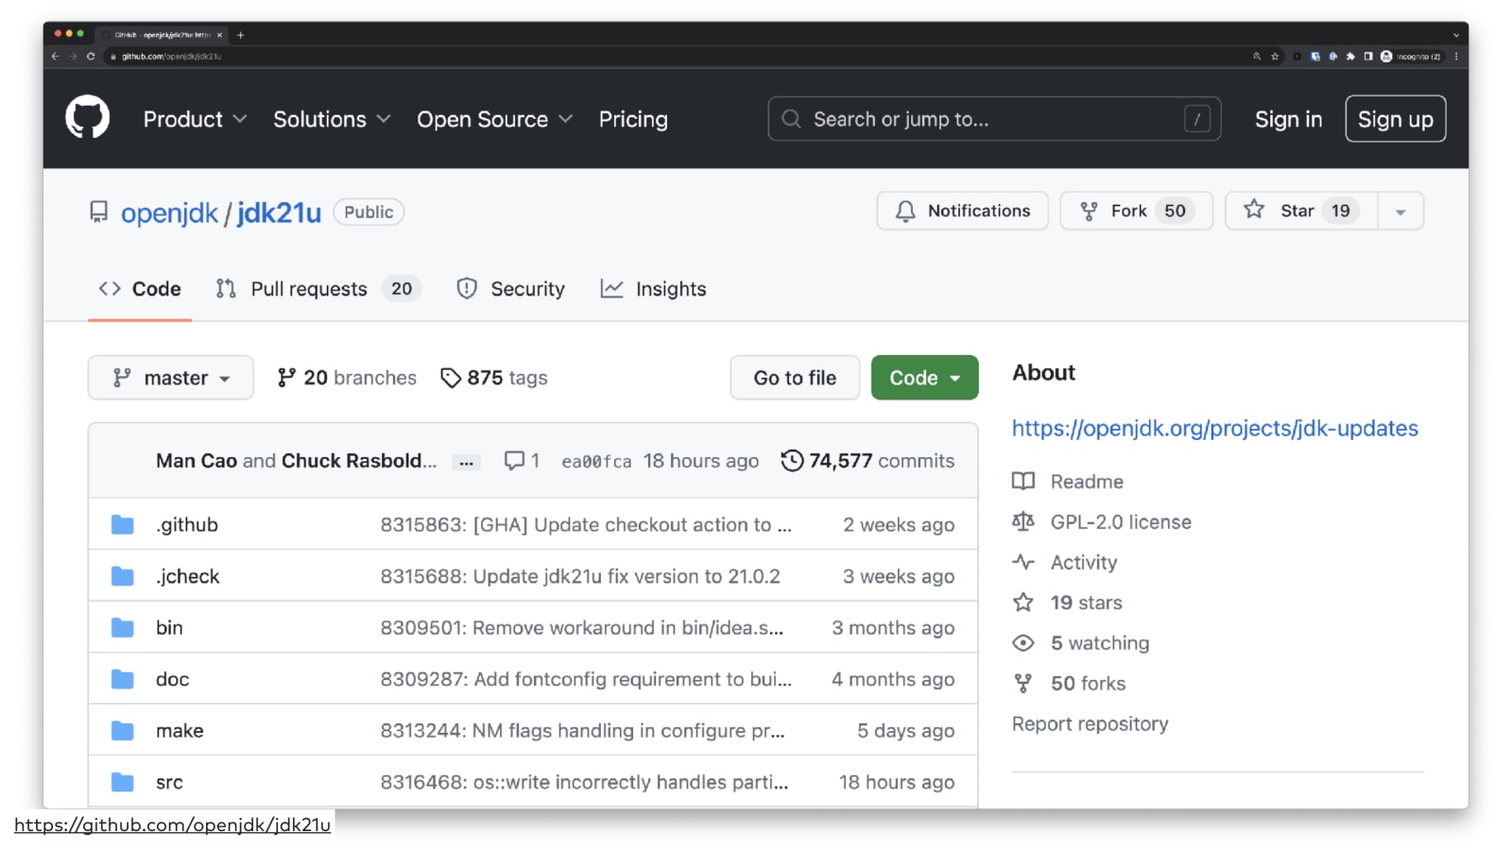The width and height of the screenshot is (1512, 850).
Task: Click the Notifications bell button
Action: (x=962, y=211)
